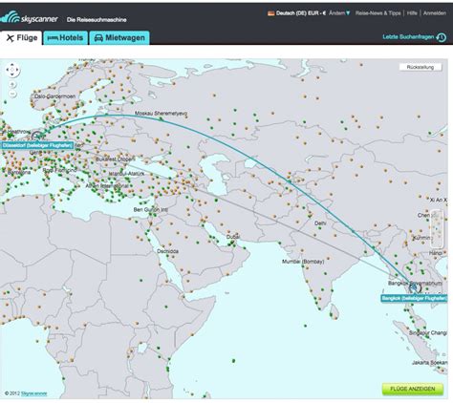The height and width of the screenshot is (403, 453).
Task: Switch to the Hotels tab
Action: [x=65, y=38]
